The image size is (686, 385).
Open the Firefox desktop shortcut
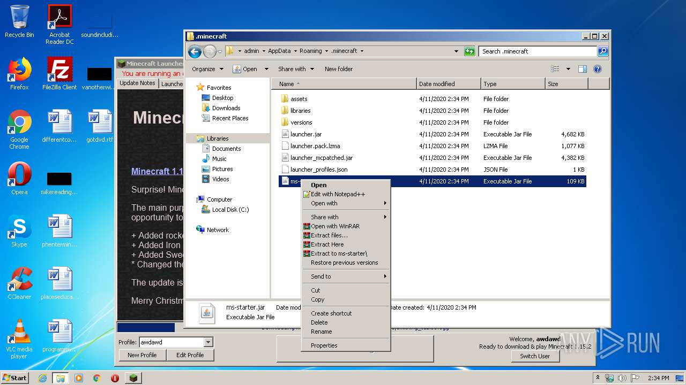pyautogui.click(x=19, y=74)
